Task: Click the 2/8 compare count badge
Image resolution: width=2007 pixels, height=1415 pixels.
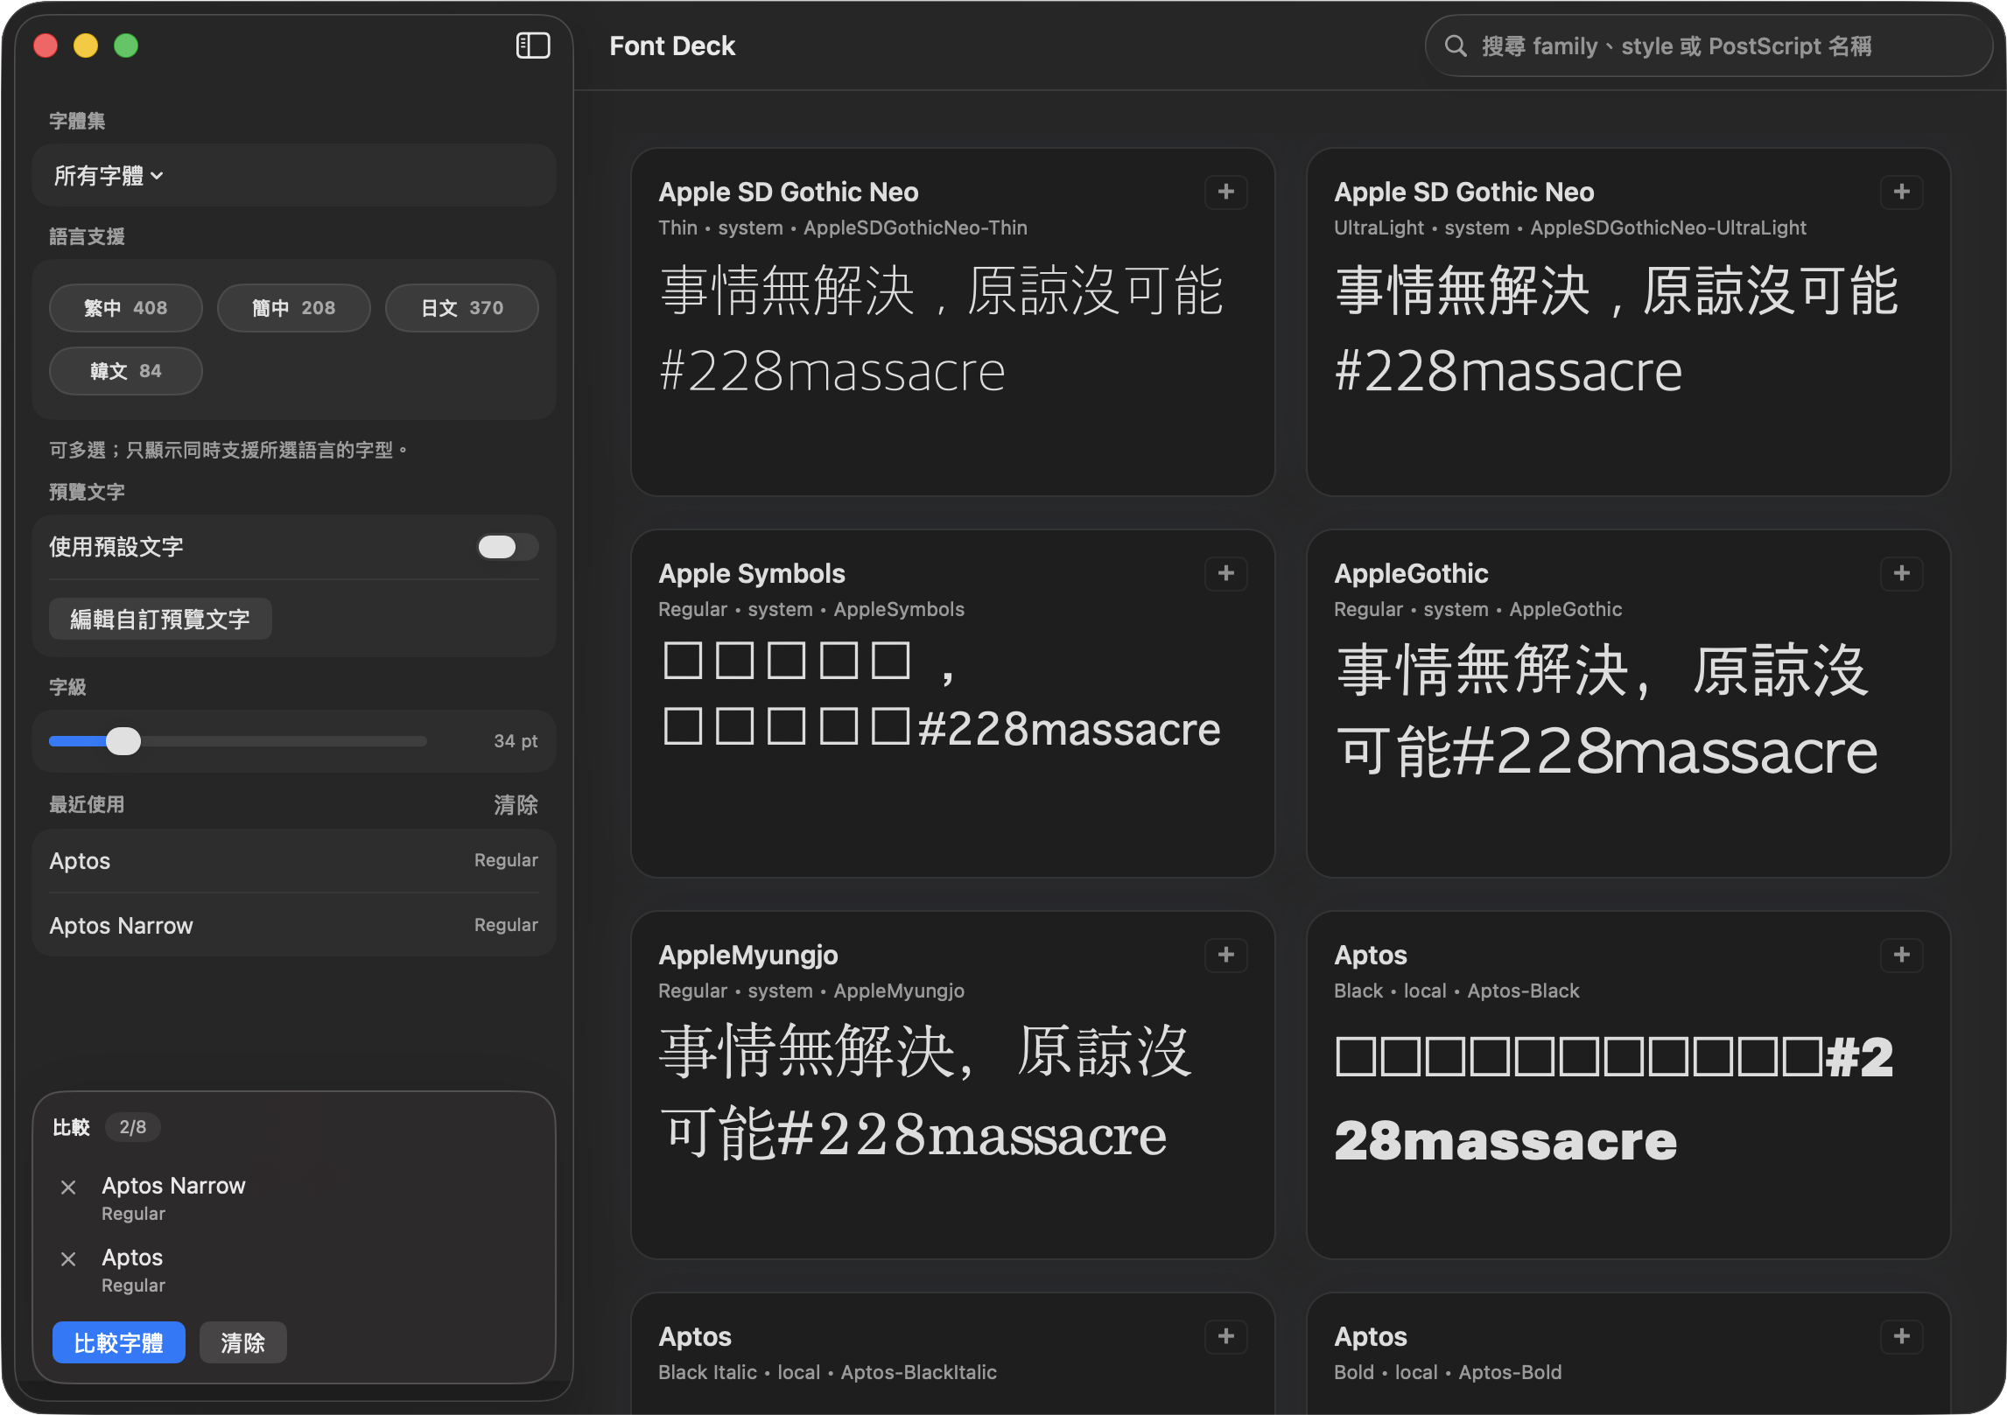Action: tap(132, 1127)
